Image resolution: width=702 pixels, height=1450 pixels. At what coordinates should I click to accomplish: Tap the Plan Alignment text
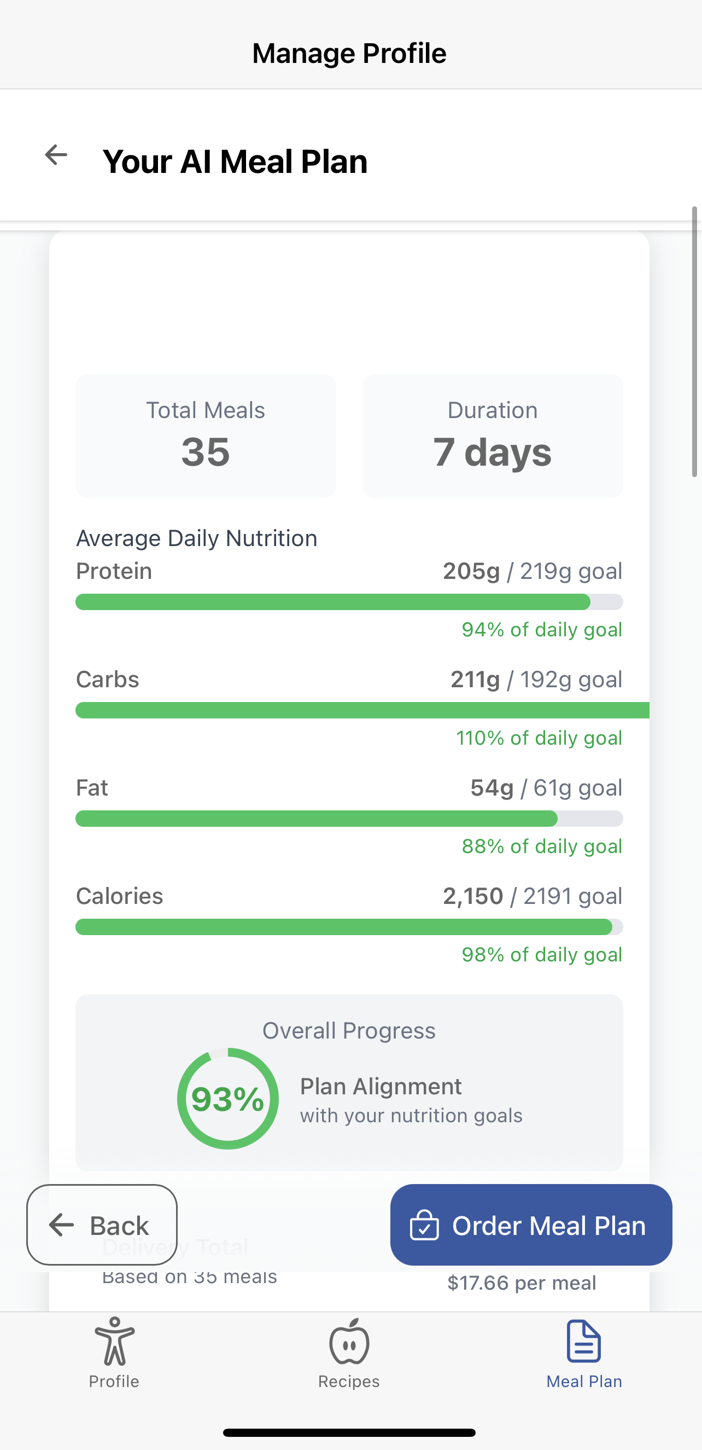(x=381, y=1087)
